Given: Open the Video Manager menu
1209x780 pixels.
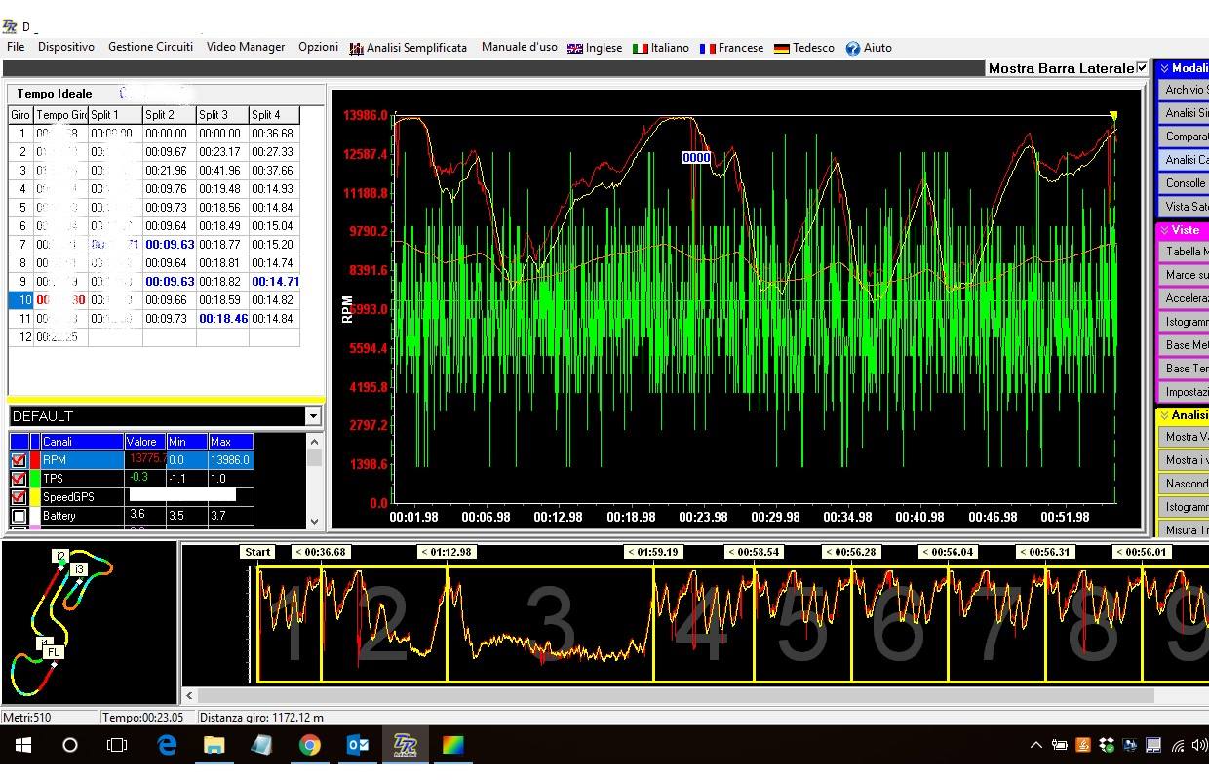Looking at the screenshot, I should click(x=246, y=47).
